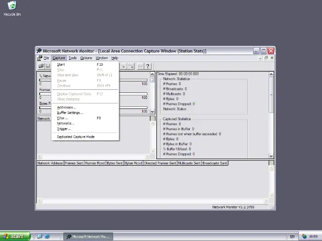Click the station stats pane left scroll arrow
322x241 pixels.
click(40, 201)
